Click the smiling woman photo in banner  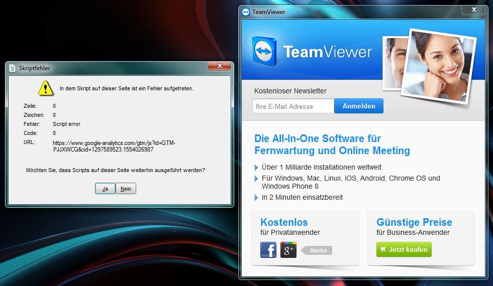point(439,67)
